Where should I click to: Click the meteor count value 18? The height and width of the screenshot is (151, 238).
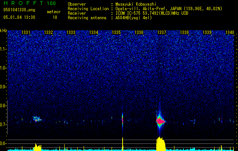pos(55,17)
